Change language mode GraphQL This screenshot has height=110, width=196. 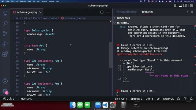click(x=168, y=99)
